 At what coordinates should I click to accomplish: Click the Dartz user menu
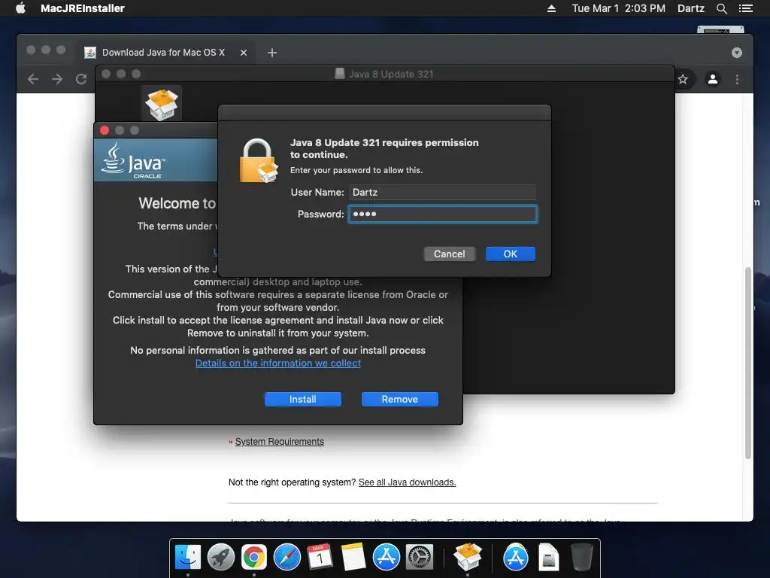click(x=690, y=8)
